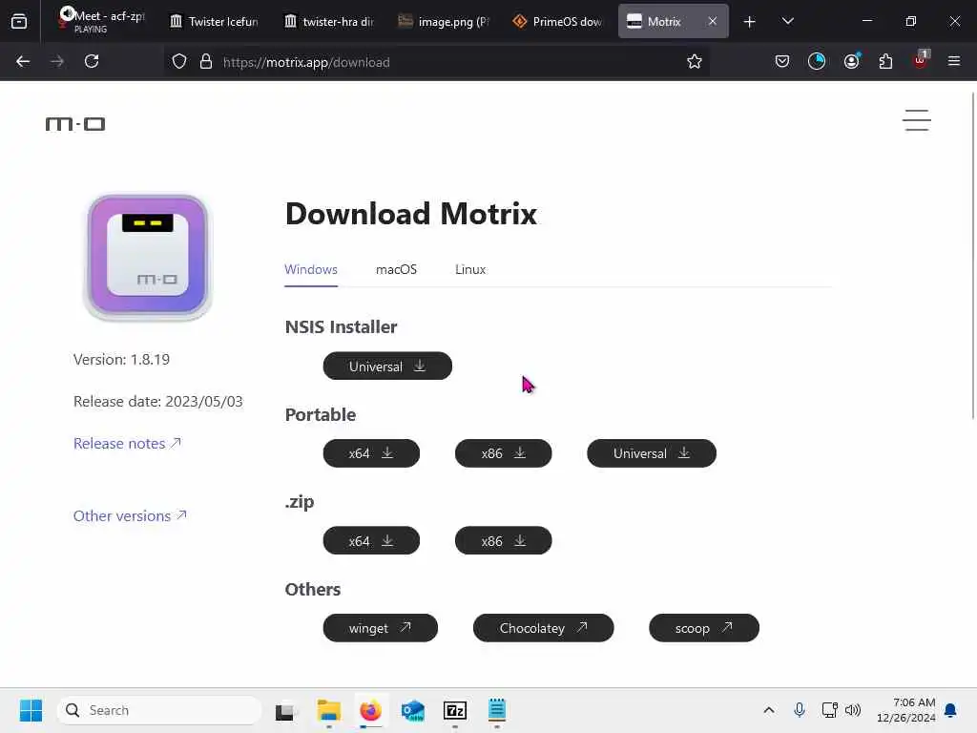The image size is (977, 733).
Task: Open the scoop package link
Action: pos(704,628)
